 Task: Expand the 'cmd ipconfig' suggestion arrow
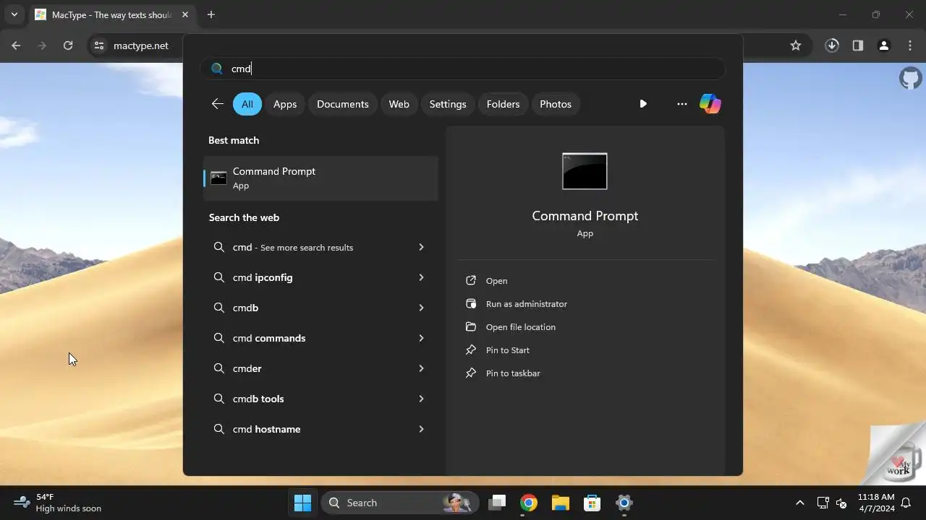click(x=421, y=277)
